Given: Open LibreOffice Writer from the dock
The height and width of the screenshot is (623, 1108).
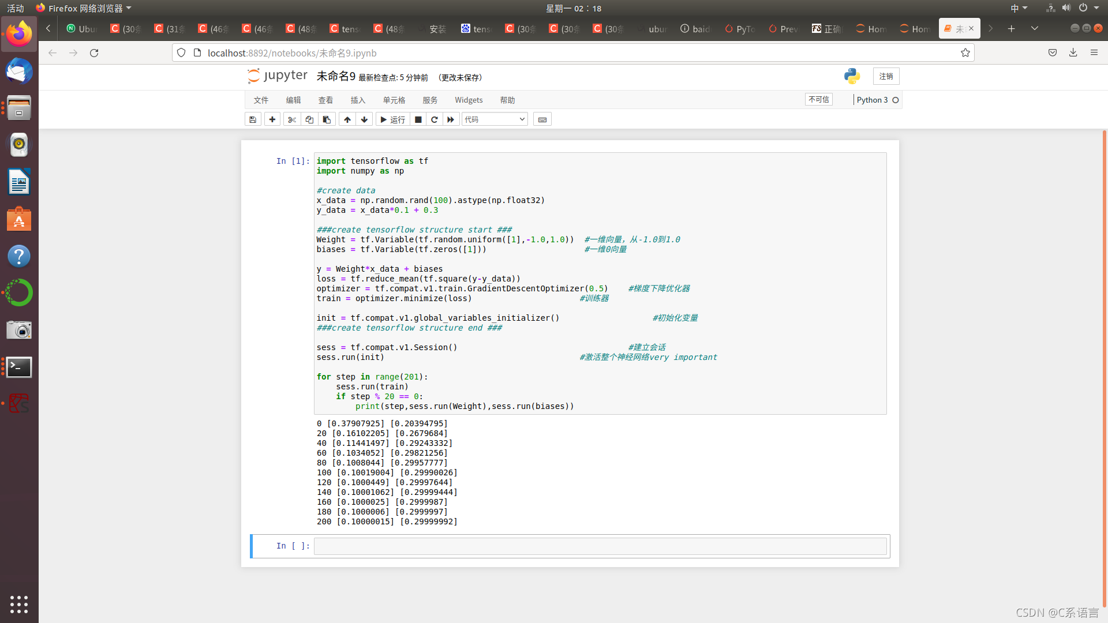Looking at the screenshot, I should point(19,182).
